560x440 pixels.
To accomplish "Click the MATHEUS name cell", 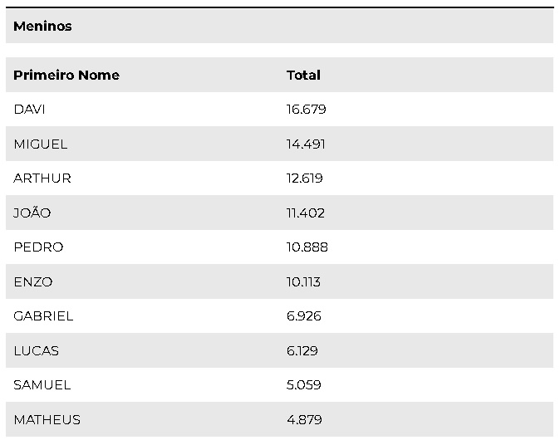I will (x=47, y=419).
